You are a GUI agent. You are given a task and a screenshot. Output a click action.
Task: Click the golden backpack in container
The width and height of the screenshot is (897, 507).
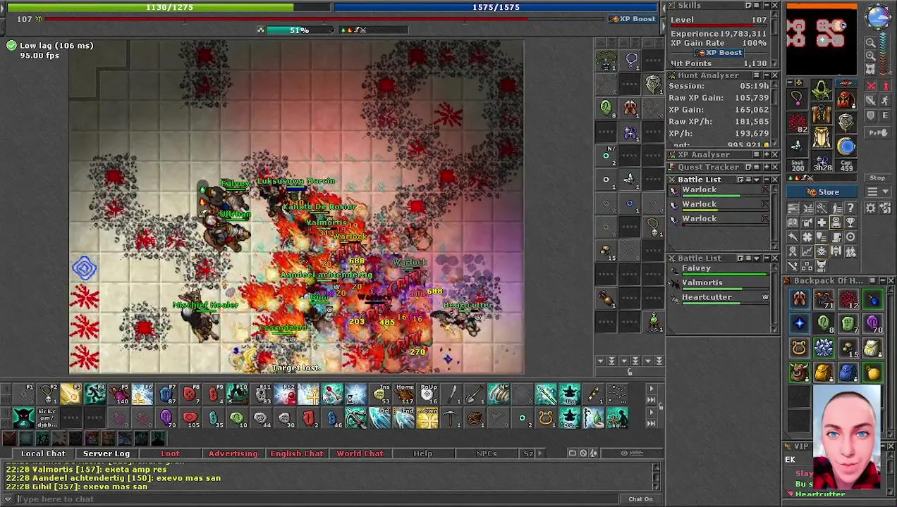[823, 372]
